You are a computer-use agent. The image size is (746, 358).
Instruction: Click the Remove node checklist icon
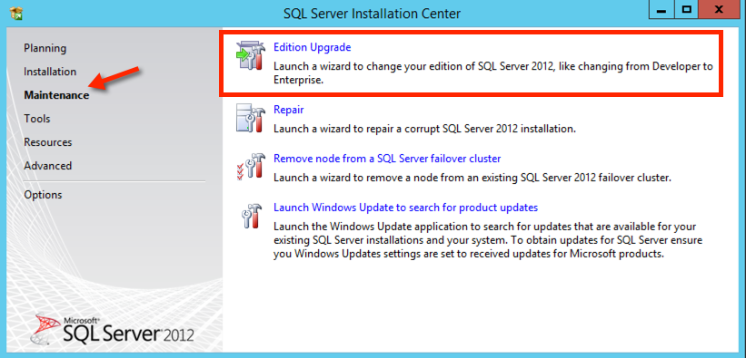point(251,167)
